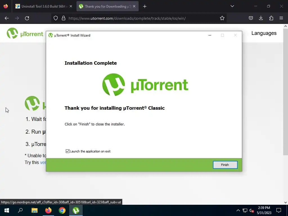This screenshot has width=288, height=216.
Task: Open the Firefox downloads panel
Action: [261, 18]
